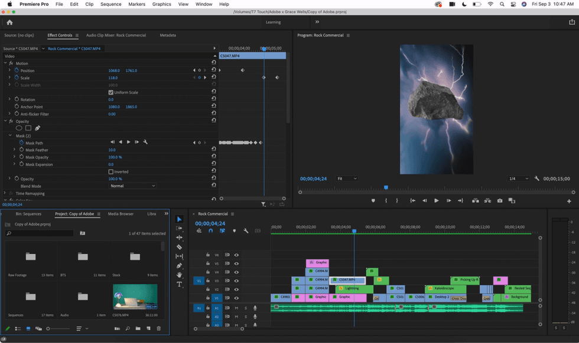579x343 pixels.
Task: Create a new bin in Project panel
Action: tap(138, 328)
